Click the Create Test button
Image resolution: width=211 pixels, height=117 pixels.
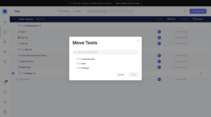tap(198, 11)
